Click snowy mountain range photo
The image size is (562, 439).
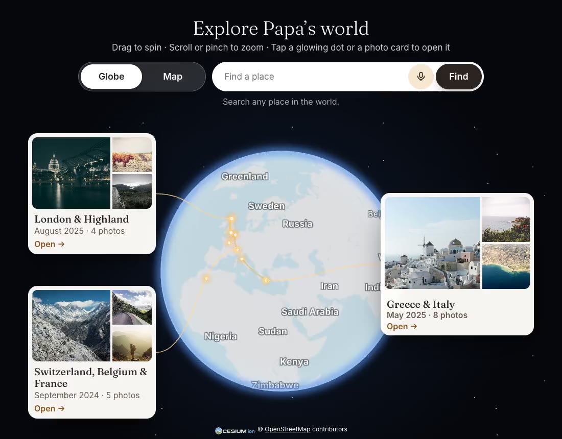72,326
